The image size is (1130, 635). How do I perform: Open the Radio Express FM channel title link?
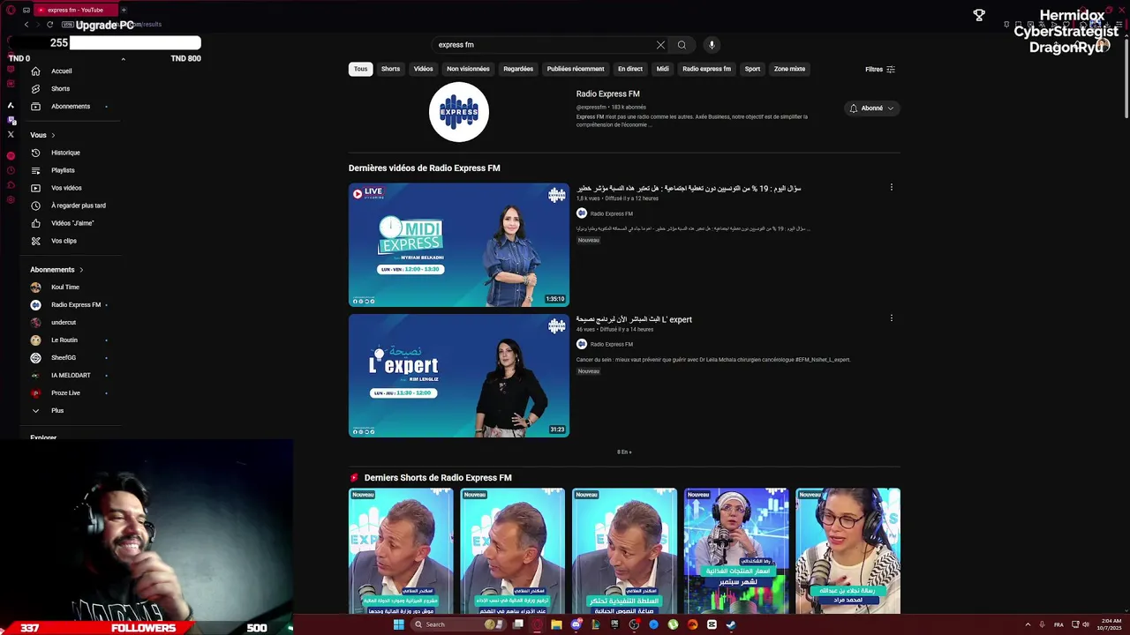[608, 93]
